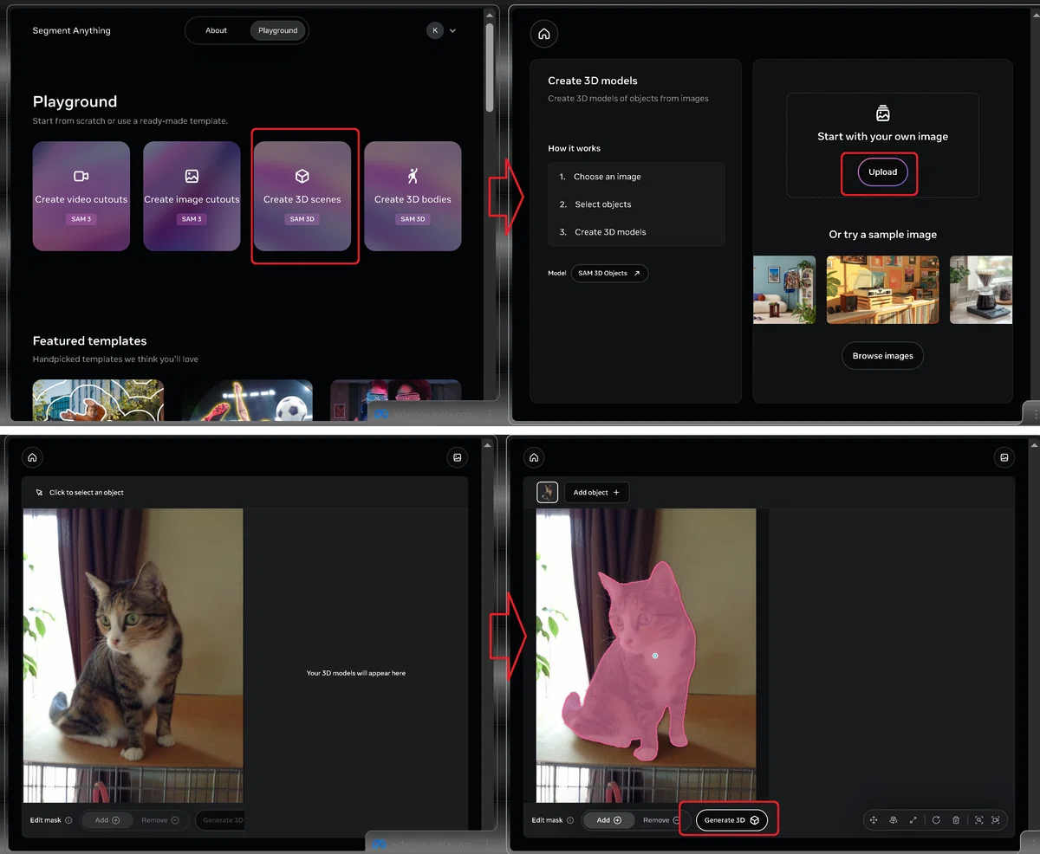This screenshot has width=1040, height=854.
Task: Click the diagonal expand arrows icon
Action: coord(913,820)
